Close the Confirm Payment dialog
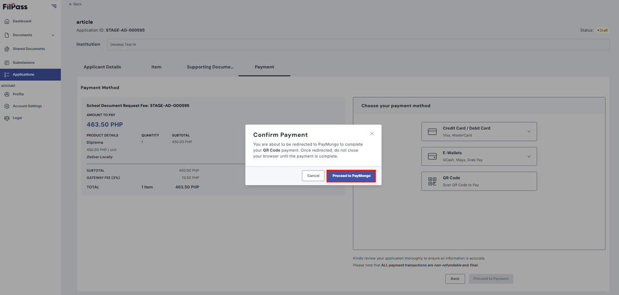 point(372,134)
